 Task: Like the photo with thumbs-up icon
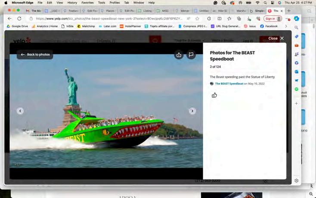tap(214, 95)
